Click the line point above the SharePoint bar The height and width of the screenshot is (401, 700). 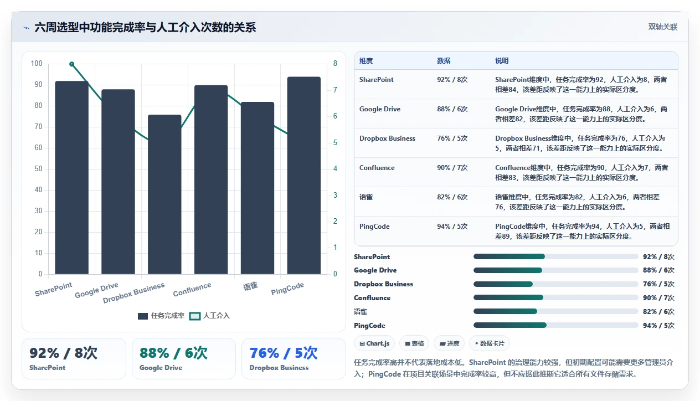click(71, 64)
